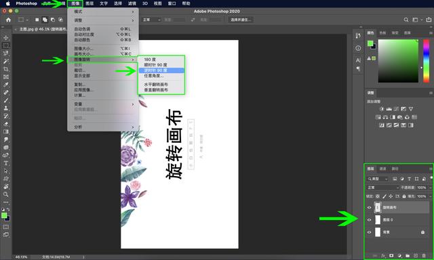Screen dimensions: 434x260
Task: Open the layer fill dropdown arrow
Action: click(x=431, y=196)
